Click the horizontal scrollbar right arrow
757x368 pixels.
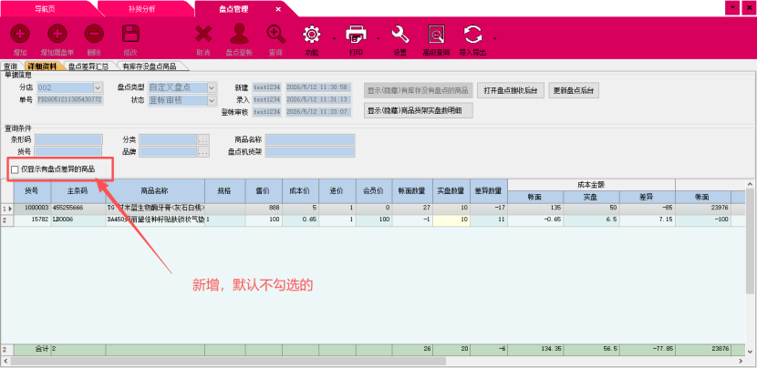click(741, 361)
